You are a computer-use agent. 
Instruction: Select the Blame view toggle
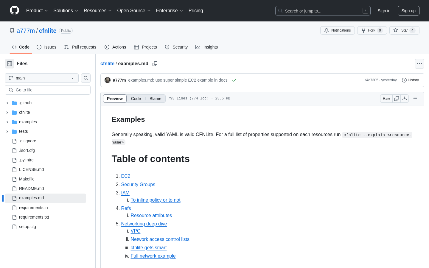point(156,99)
